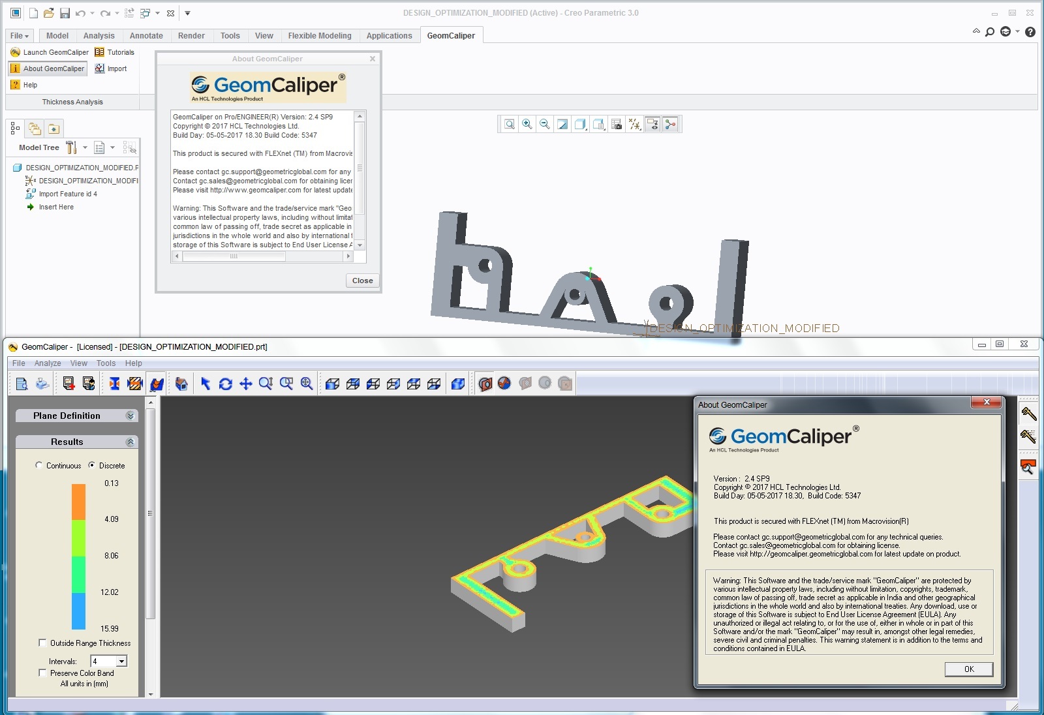Launch GeomCaliper from the ribbon

[x=50, y=52]
